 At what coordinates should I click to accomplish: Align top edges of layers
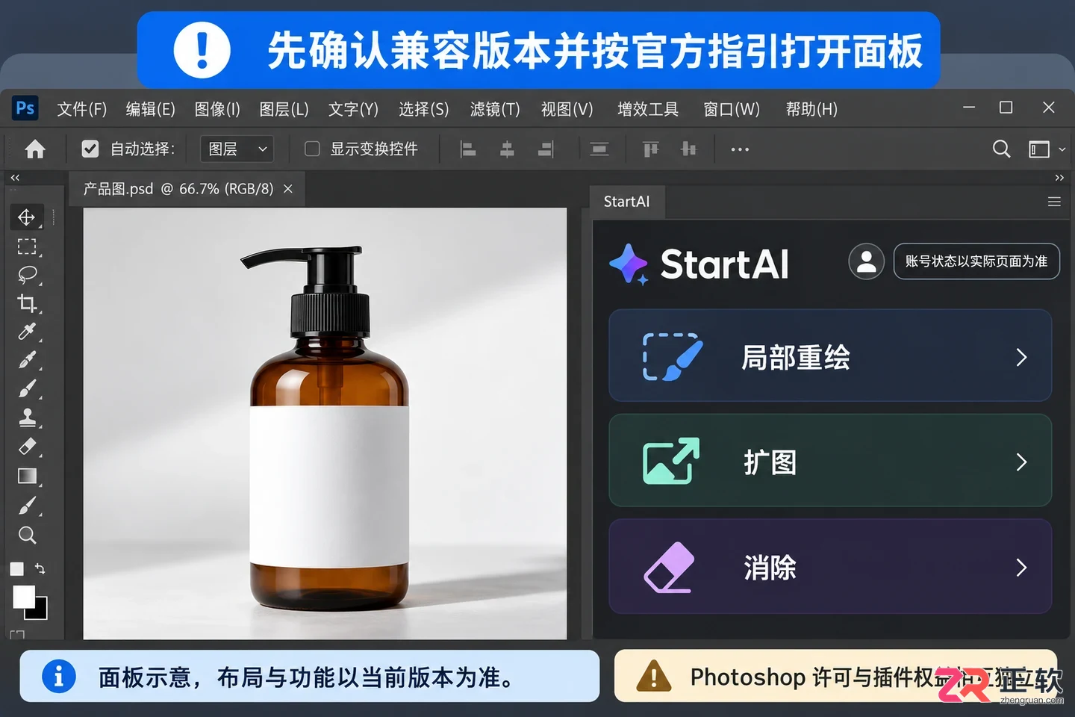[651, 149]
